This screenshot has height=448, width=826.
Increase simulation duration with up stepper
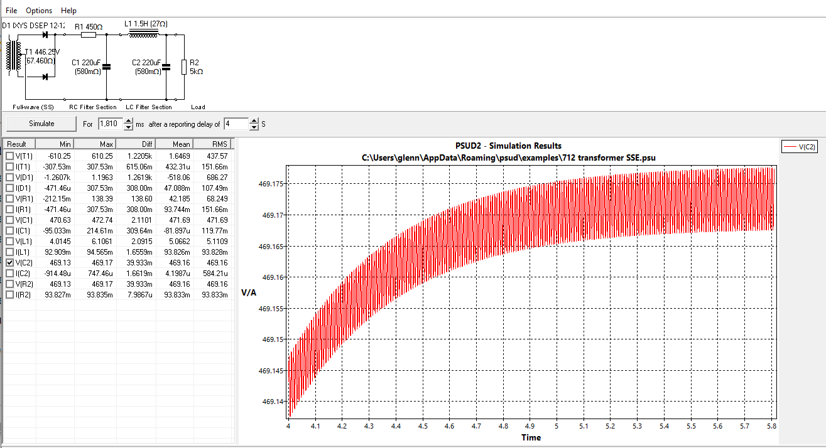129,120
